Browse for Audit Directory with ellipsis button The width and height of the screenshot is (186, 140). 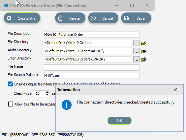[137, 51]
